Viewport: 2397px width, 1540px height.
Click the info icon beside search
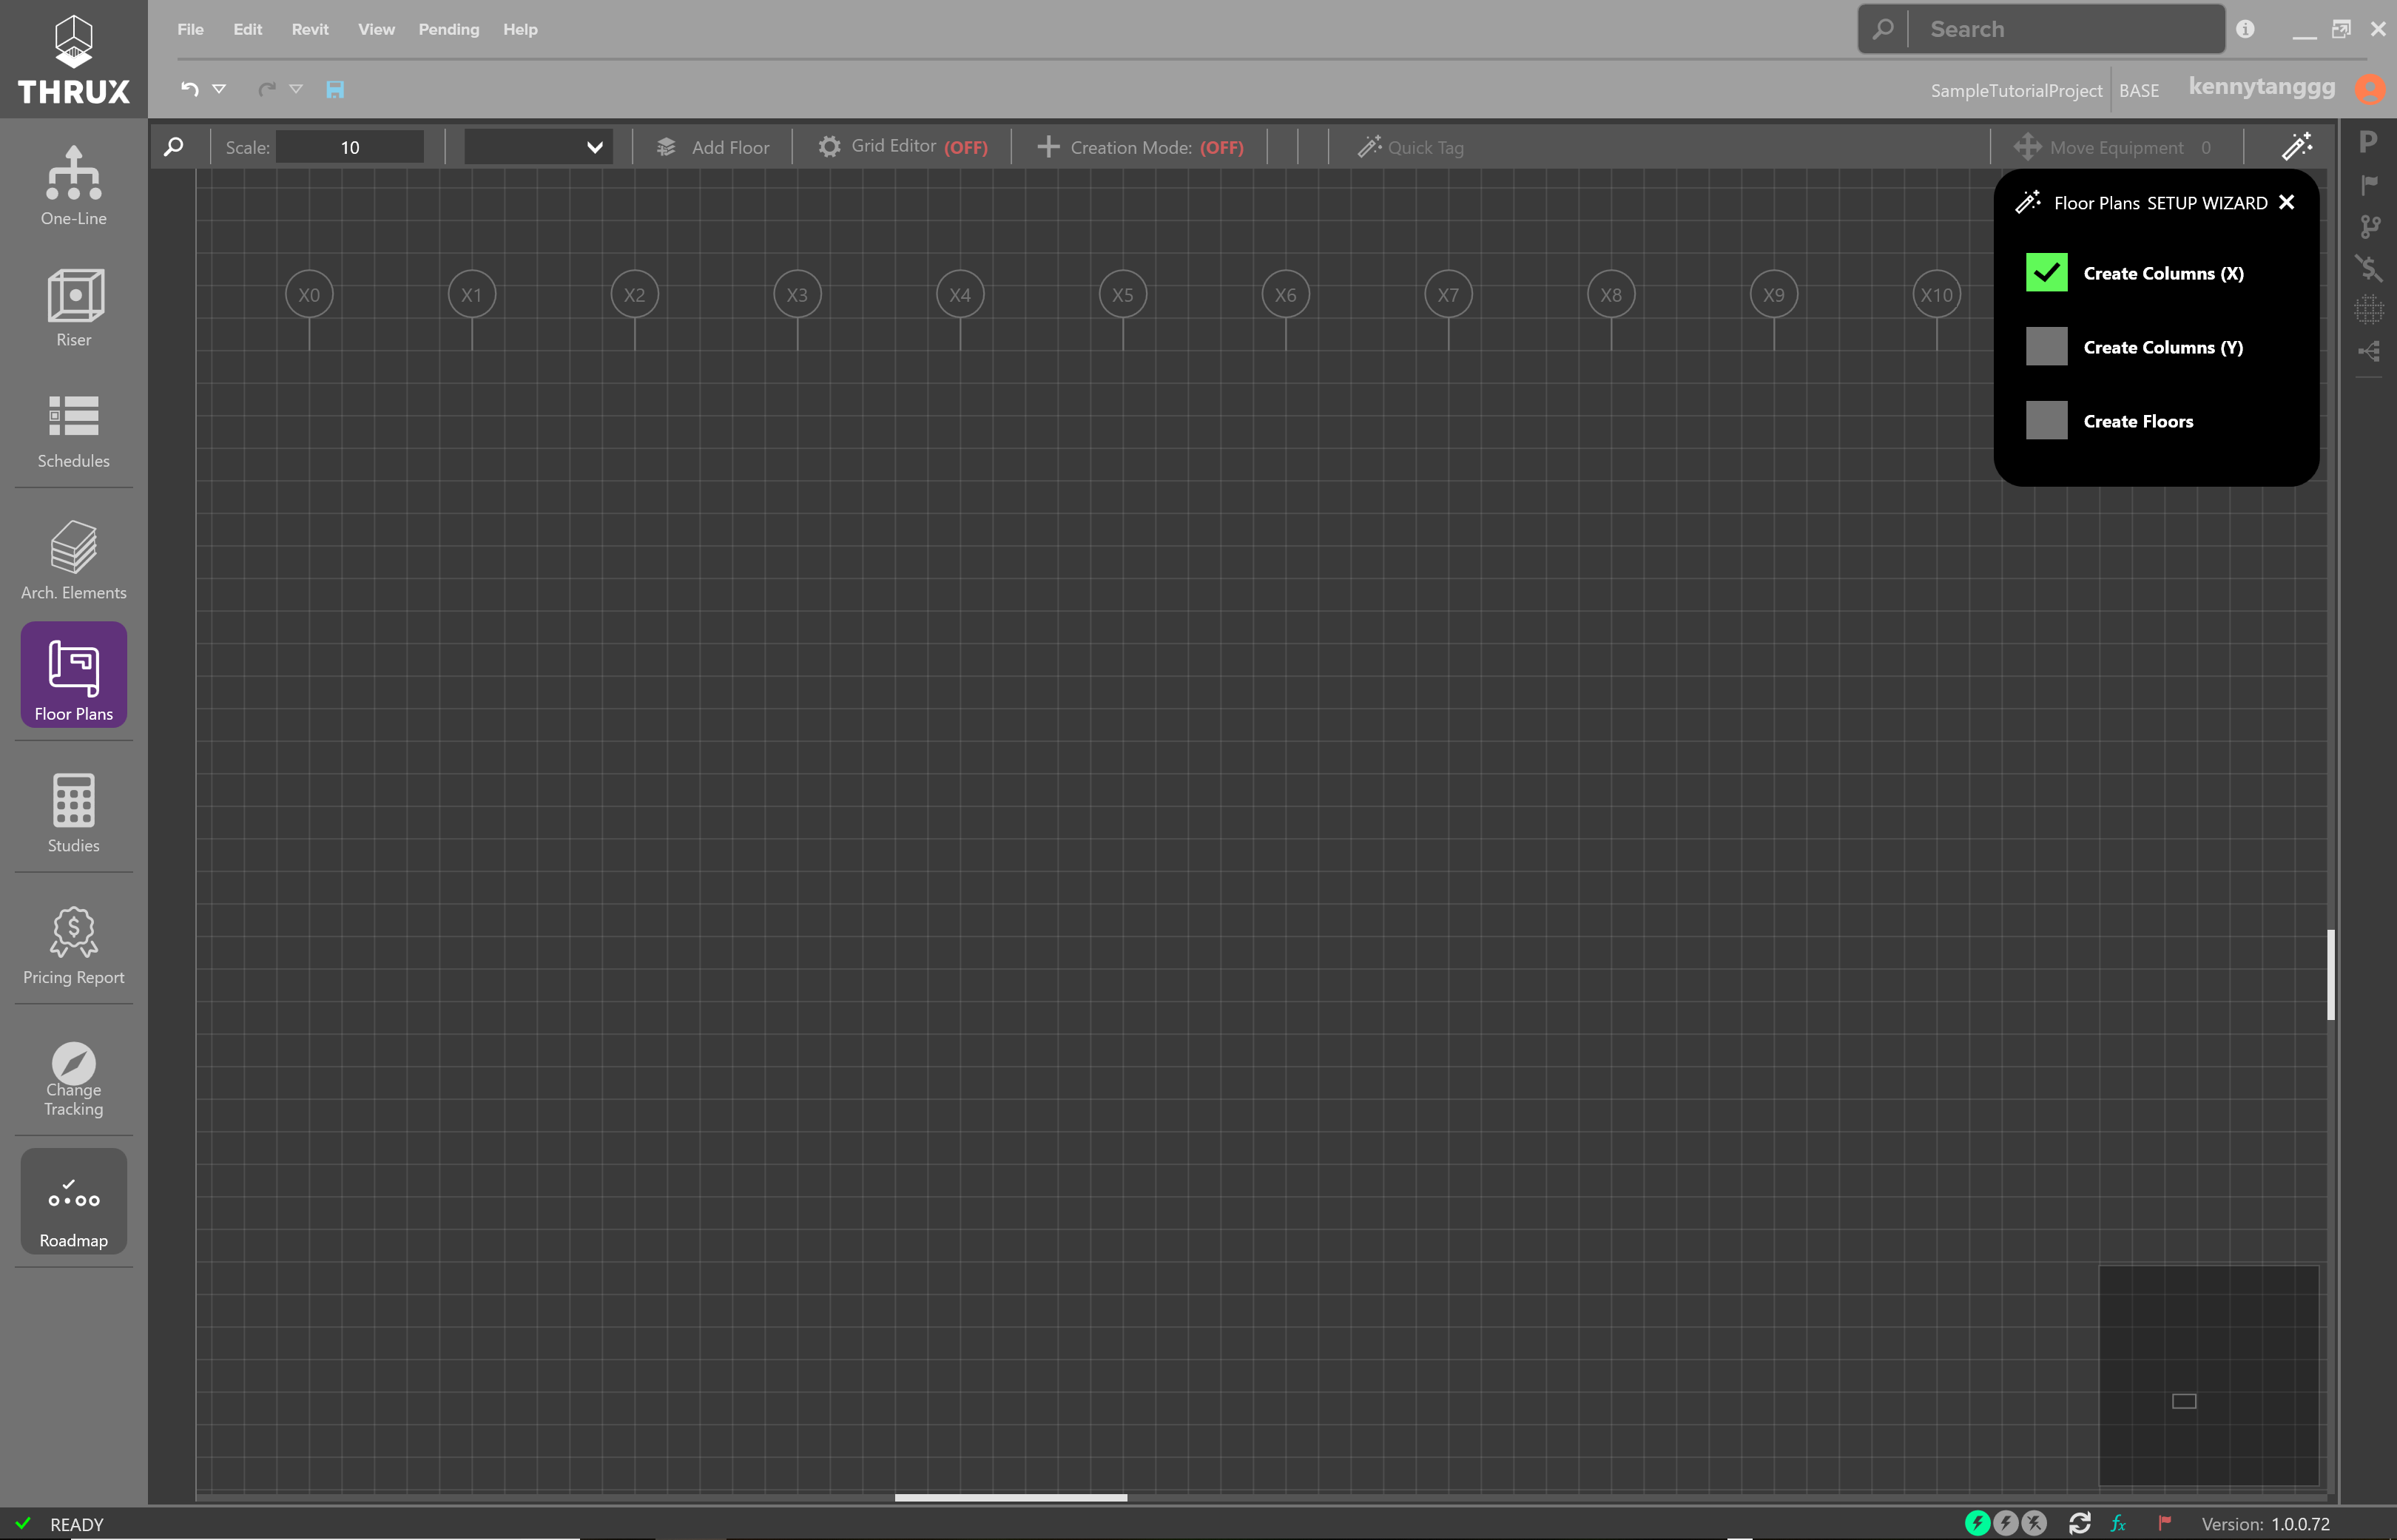(x=2245, y=29)
